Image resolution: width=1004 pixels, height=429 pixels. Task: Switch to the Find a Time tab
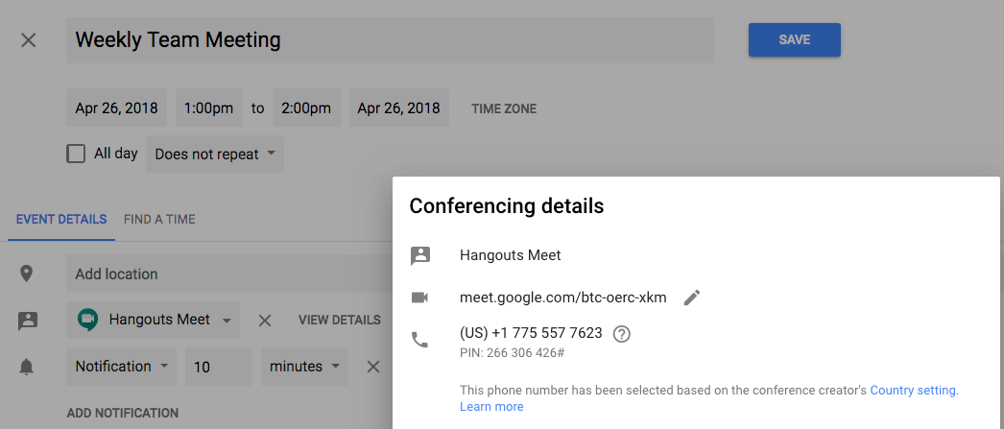pos(159,220)
